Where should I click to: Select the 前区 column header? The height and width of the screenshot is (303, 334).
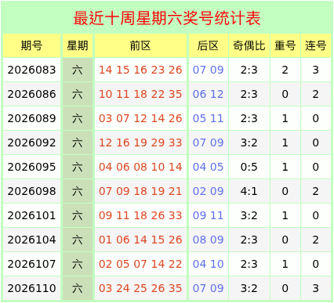pyautogui.click(x=140, y=45)
